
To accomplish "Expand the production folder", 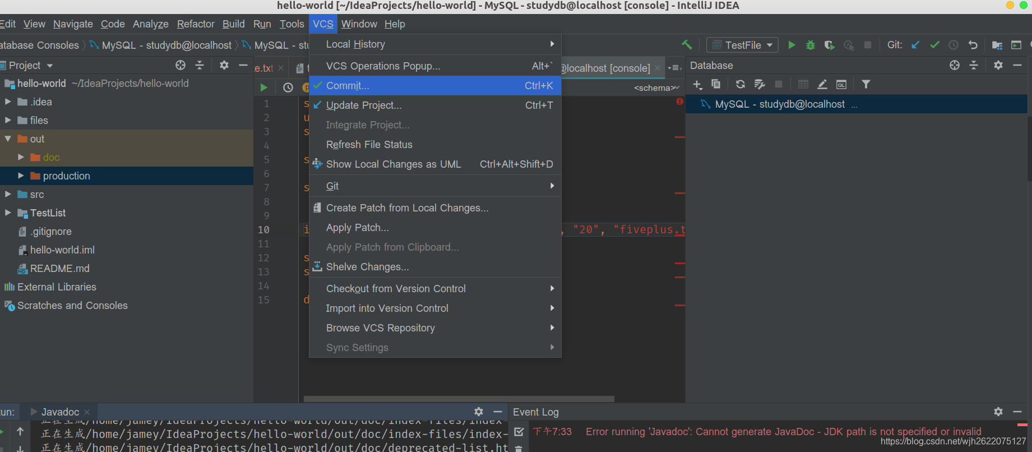I will coord(21,176).
